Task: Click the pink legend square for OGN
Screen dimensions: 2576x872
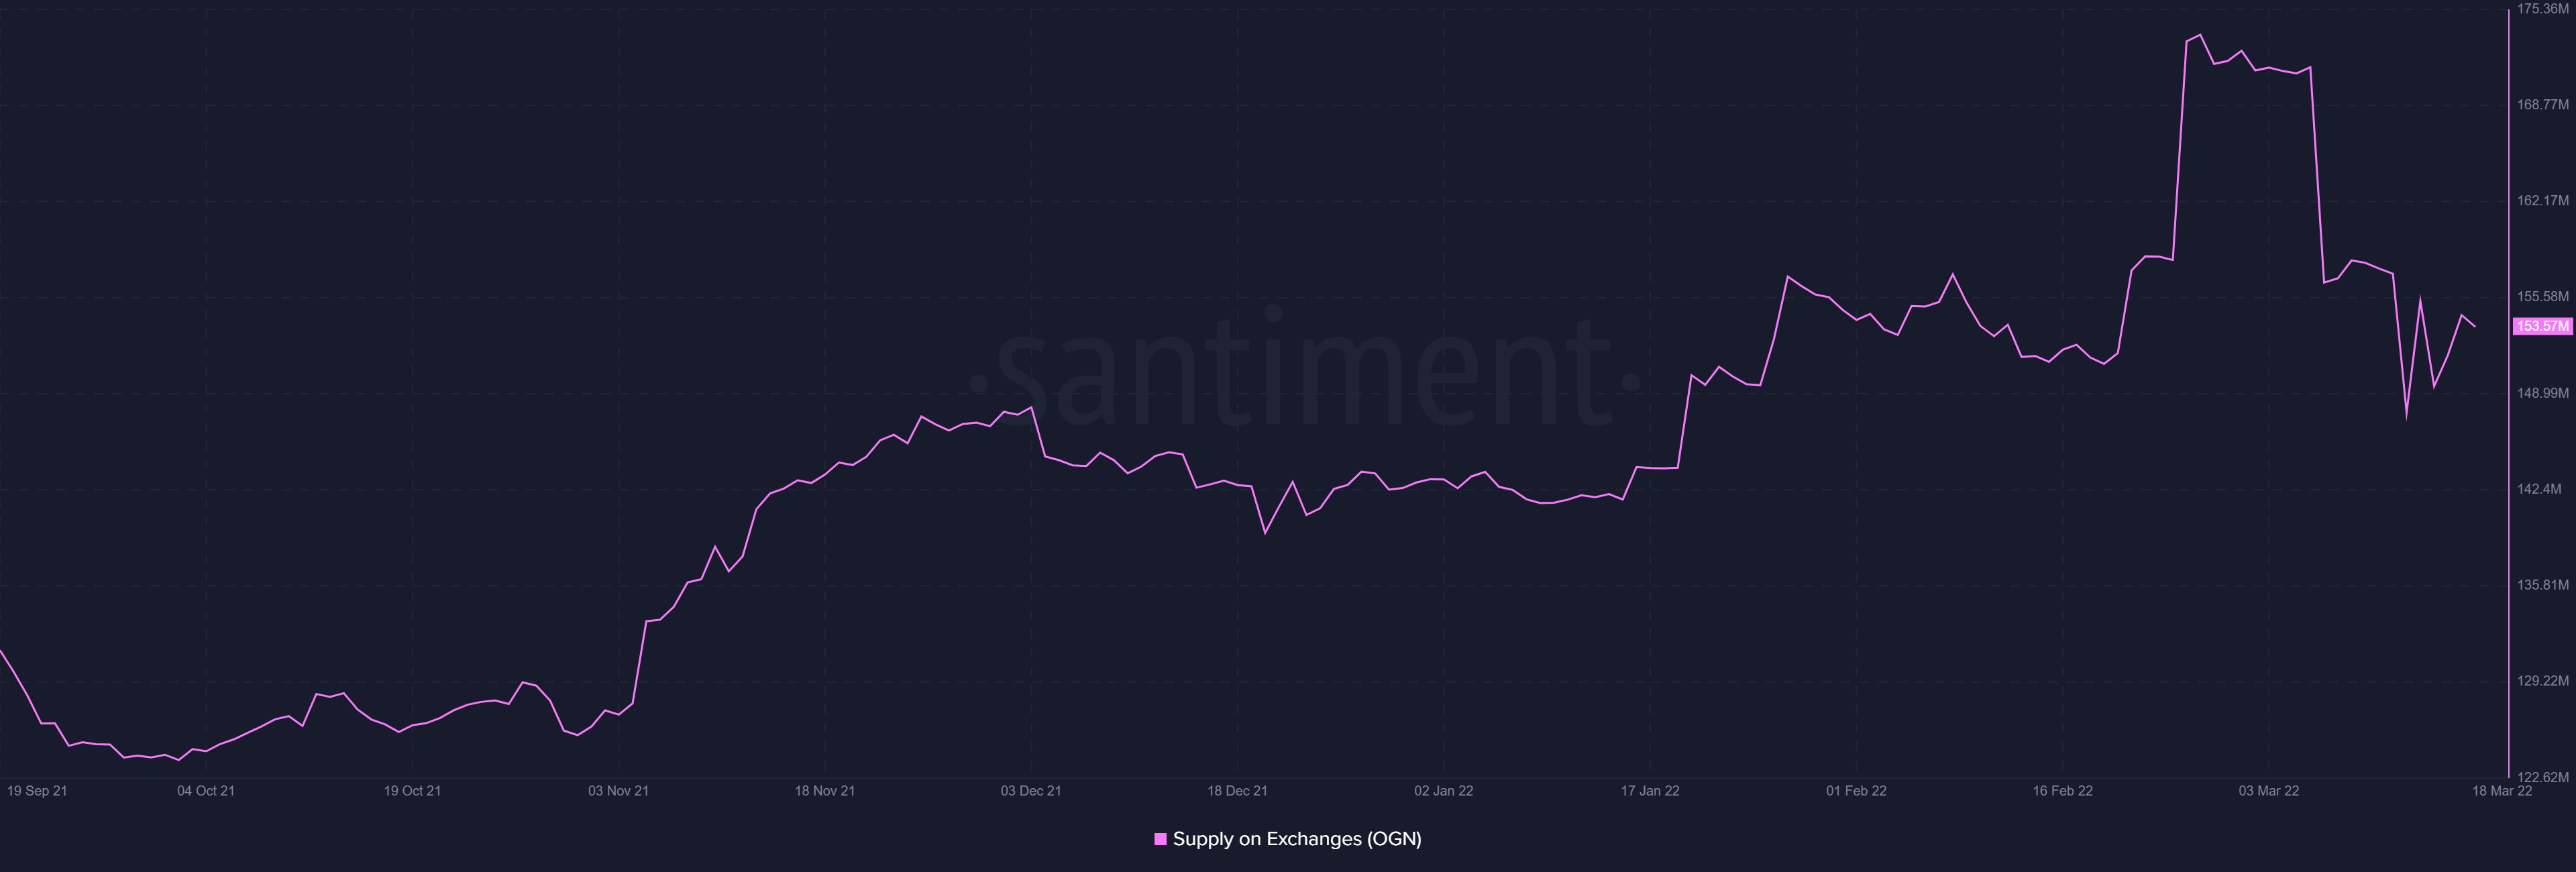Action: pyautogui.click(x=1160, y=839)
